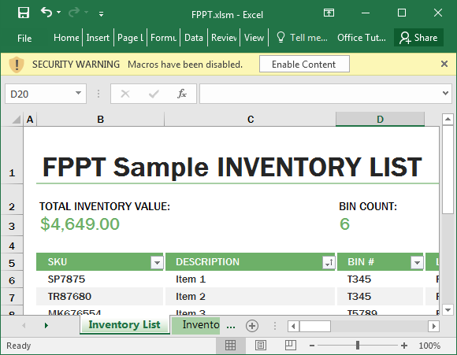Open Ribbon Display Options icon

[329, 13]
